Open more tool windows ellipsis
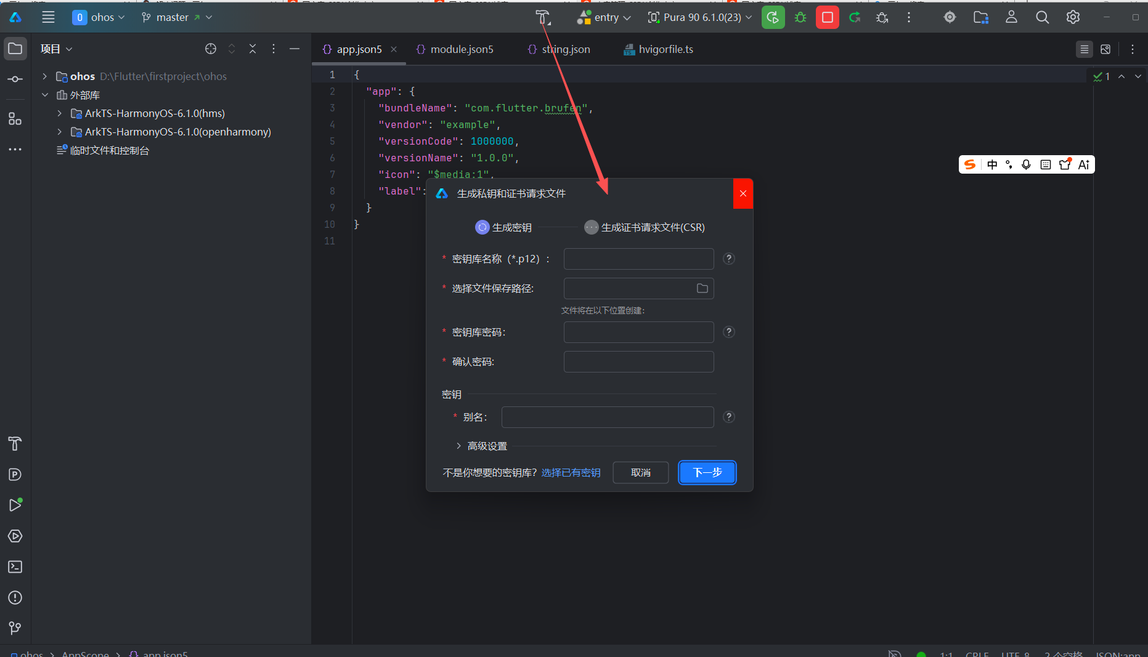The image size is (1148, 657). (x=15, y=149)
